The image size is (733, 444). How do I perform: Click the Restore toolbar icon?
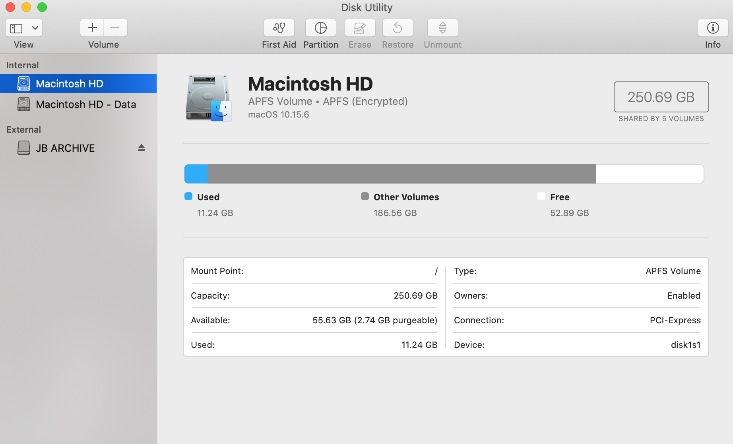coord(398,28)
